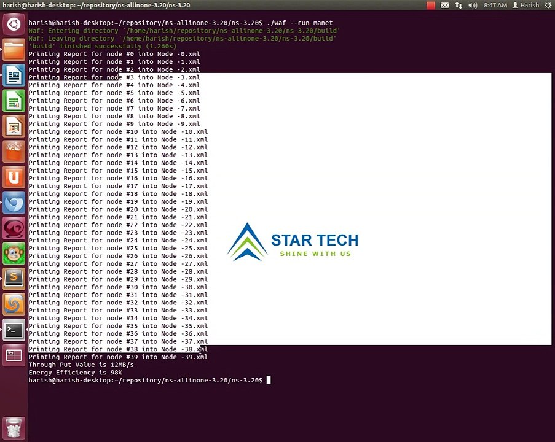Open the sound volume indicator
Screen dimensions: 555x442
click(473, 6)
